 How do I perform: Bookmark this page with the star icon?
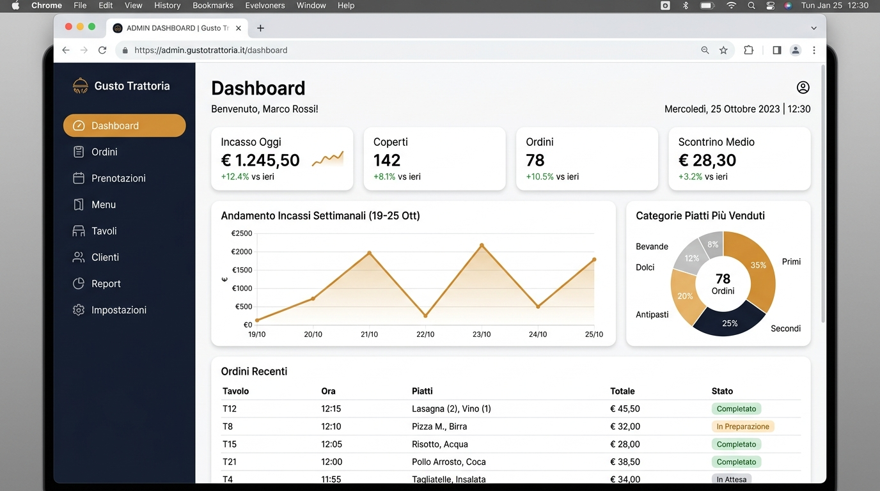coord(723,50)
